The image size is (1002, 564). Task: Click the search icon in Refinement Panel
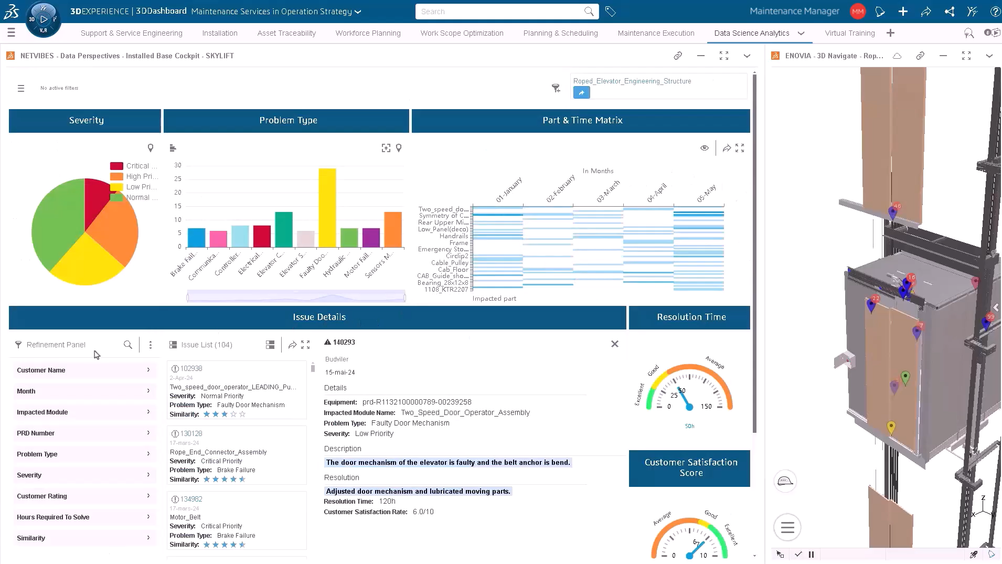pos(127,345)
